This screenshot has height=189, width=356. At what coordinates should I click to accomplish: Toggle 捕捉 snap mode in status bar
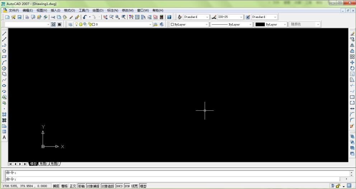[56, 186]
